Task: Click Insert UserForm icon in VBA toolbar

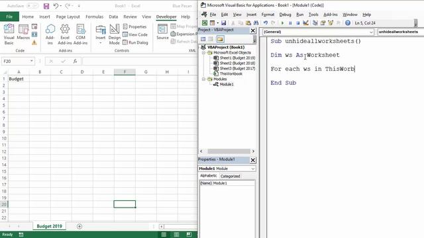Action: pyautogui.click(x=212, y=23)
